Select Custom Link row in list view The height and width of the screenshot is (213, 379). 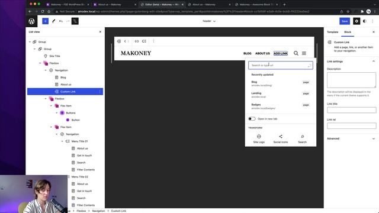65,92
